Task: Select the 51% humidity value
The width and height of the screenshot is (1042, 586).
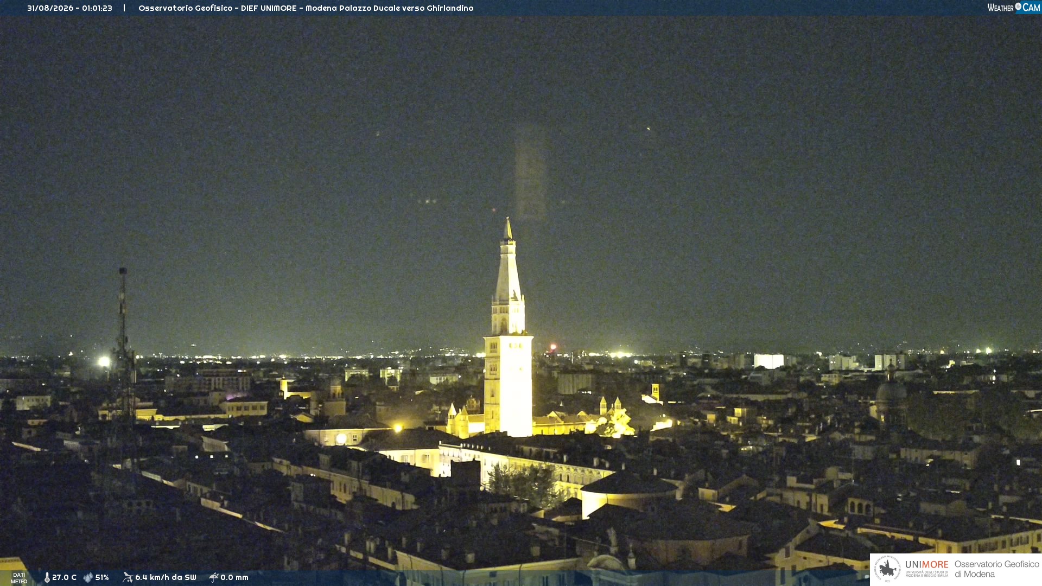Action: pyautogui.click(x=102, y=577)
